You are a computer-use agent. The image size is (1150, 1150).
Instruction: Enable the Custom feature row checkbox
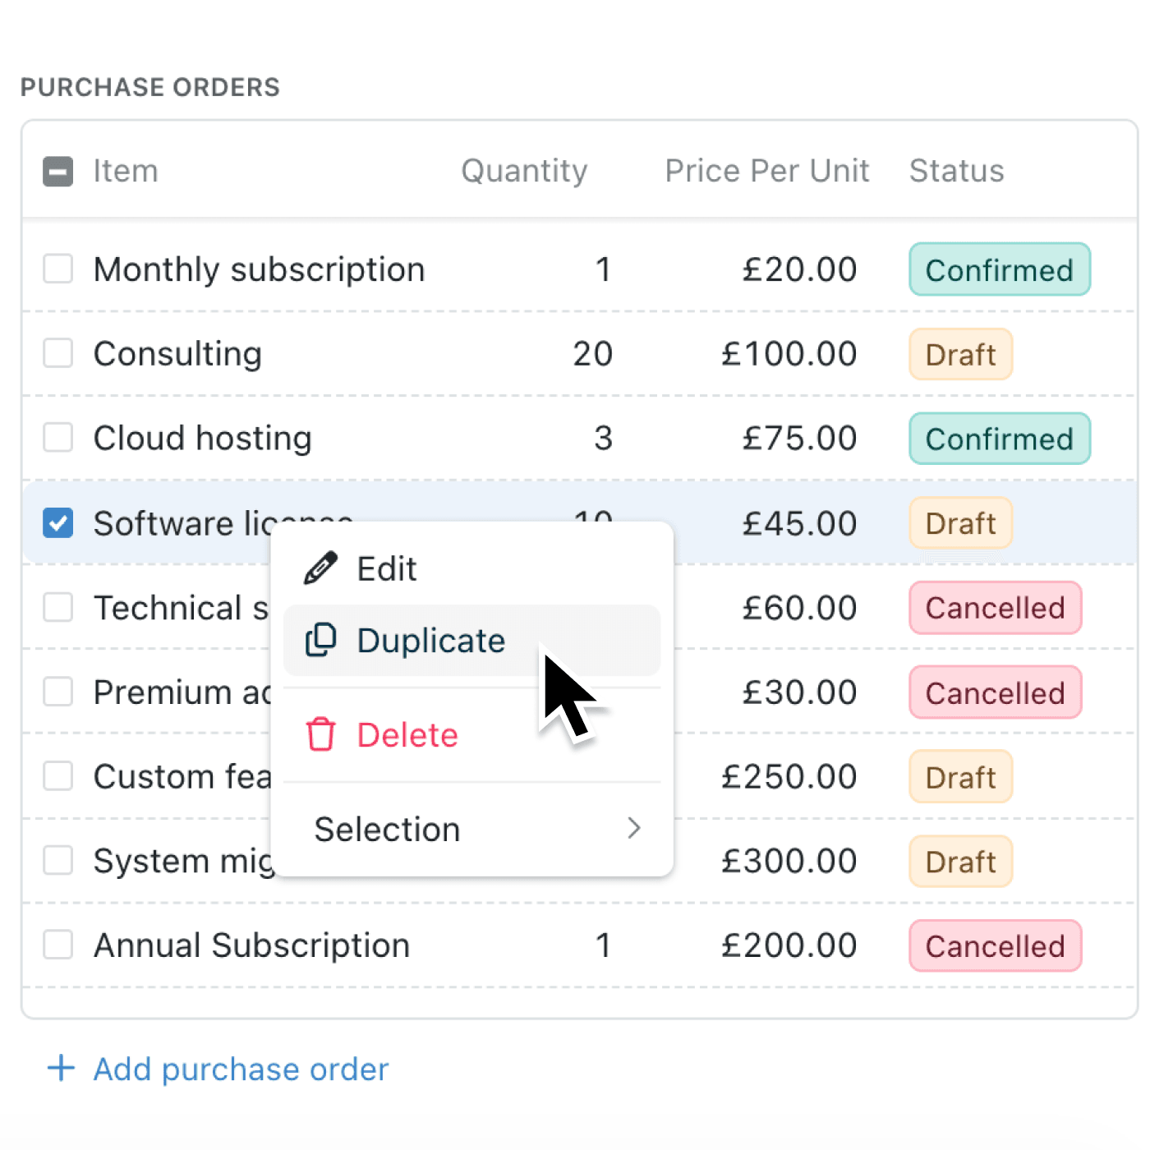pos(57,775)
